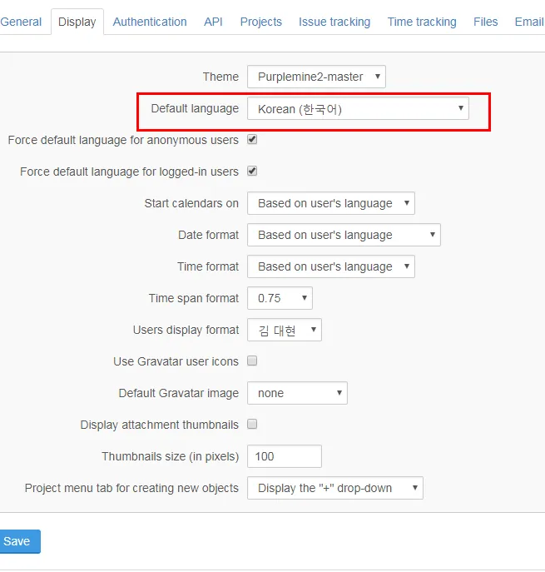Click Project menu tab for creating new objects label
The height and width of the screenshot is (572, 545).
(x=131, y=488)
